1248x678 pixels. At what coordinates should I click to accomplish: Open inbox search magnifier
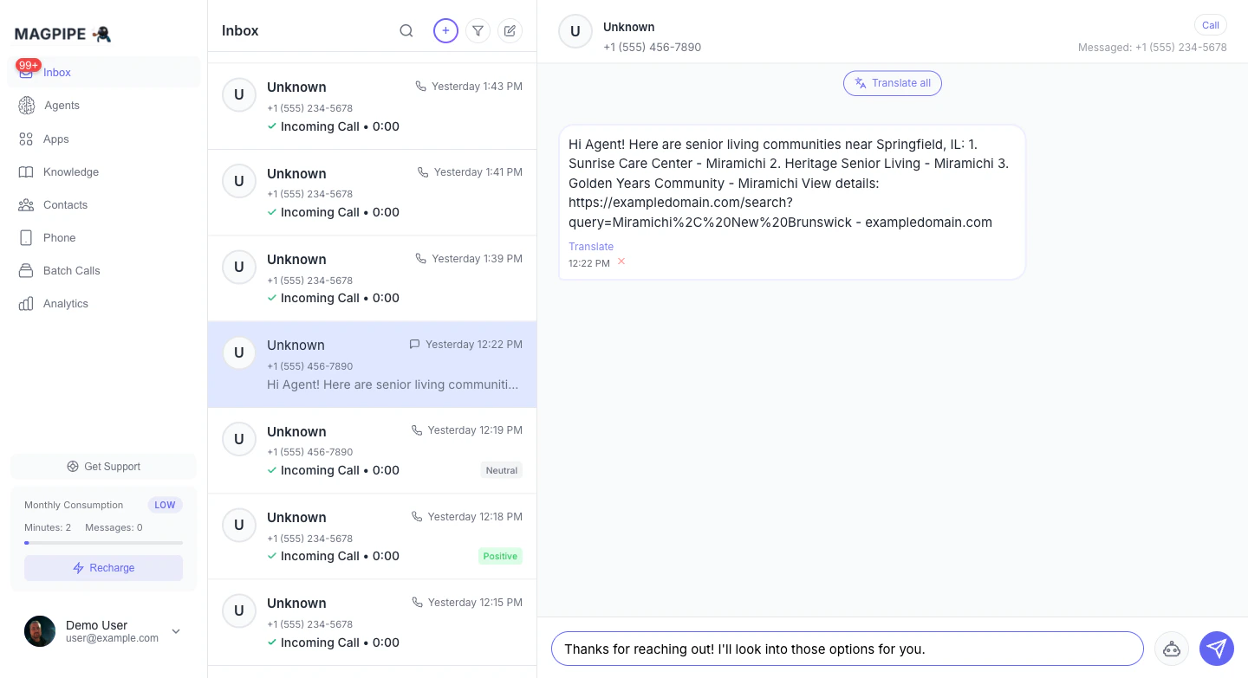pyautogui.click(x=406, y=31)
